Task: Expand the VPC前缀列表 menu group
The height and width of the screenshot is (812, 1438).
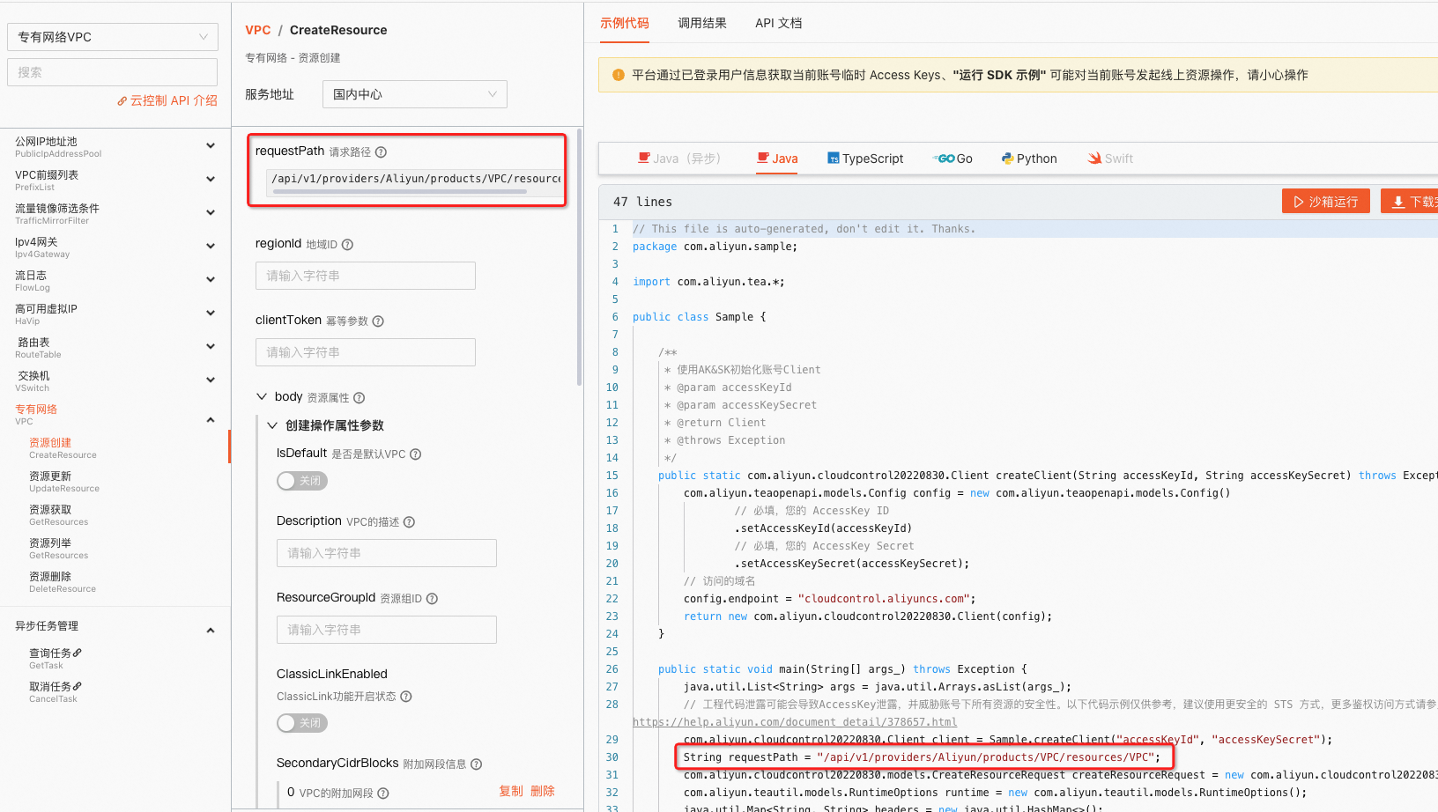Action: [211, 180]
